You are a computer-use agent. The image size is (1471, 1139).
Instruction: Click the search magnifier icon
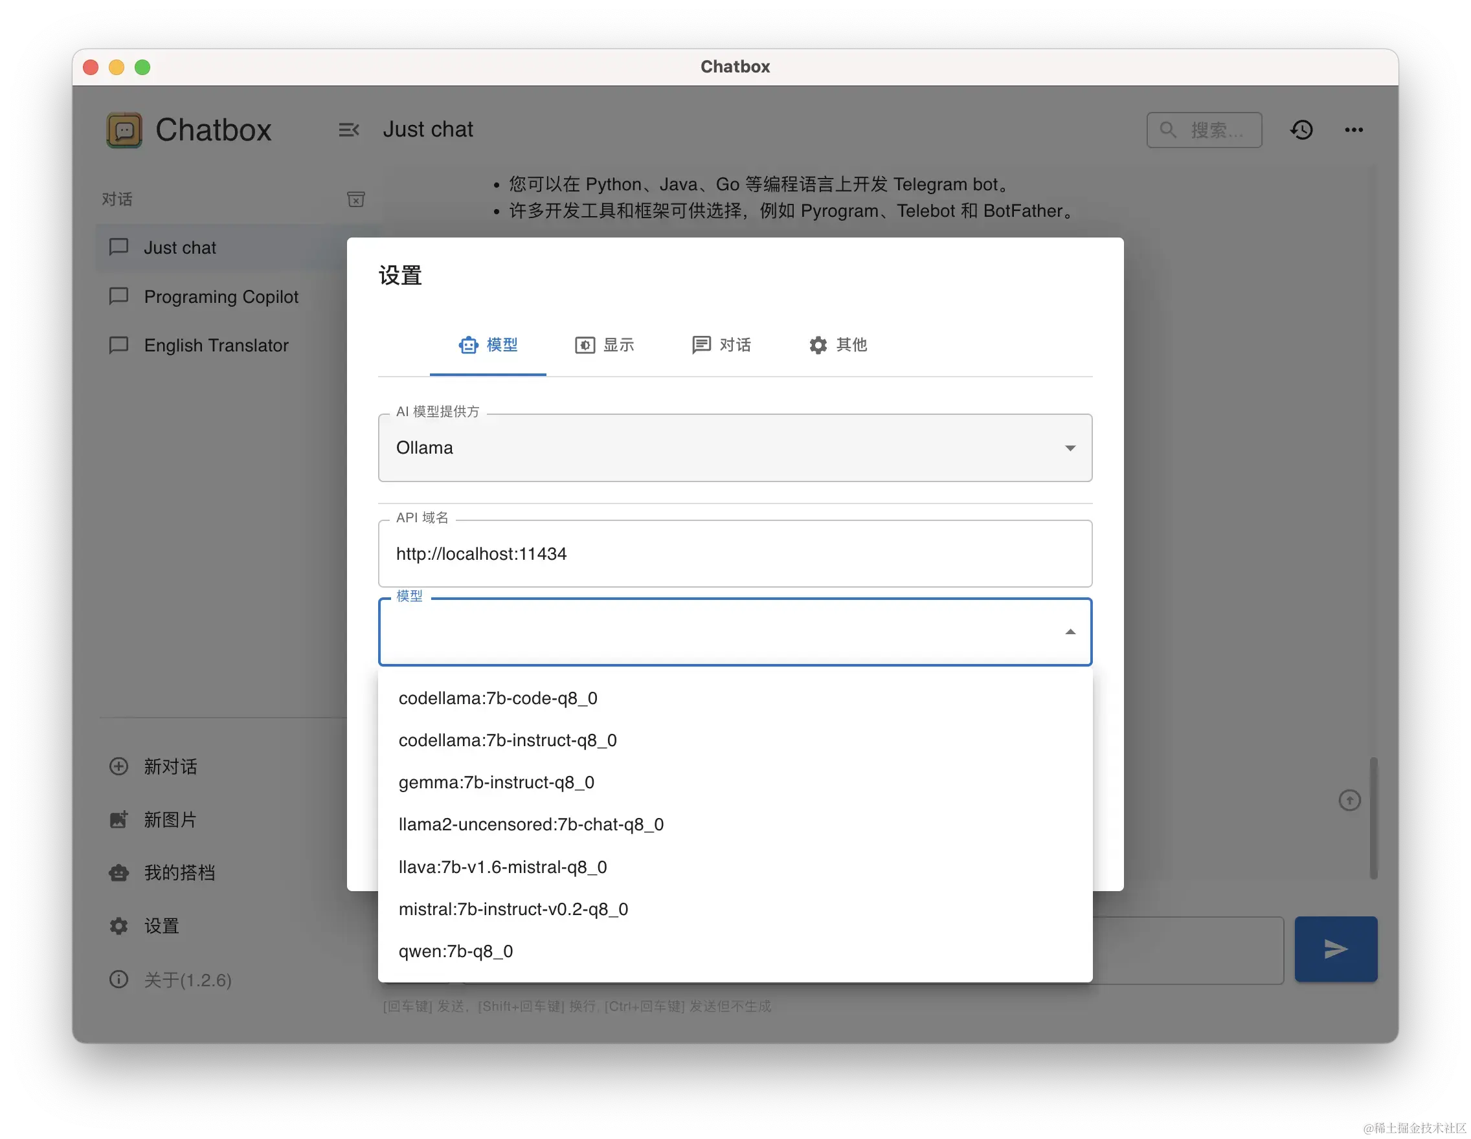(1168, 130)
